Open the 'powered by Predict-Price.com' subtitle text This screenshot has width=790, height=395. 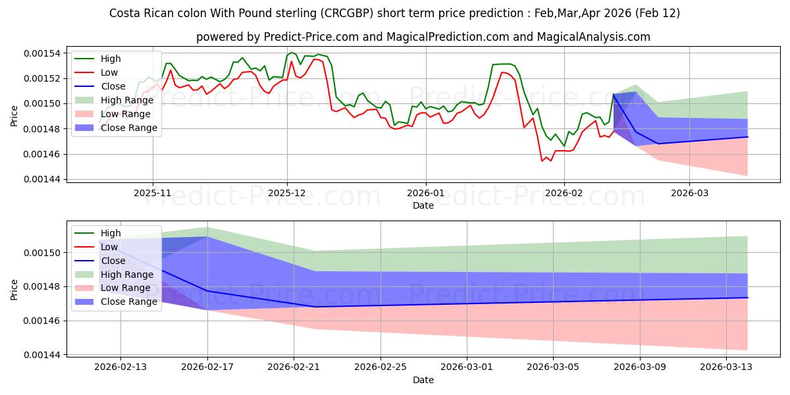423,38
